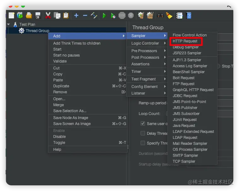
Task: Open the Function helper dialog icon
Action: click(x=179, y=15)
